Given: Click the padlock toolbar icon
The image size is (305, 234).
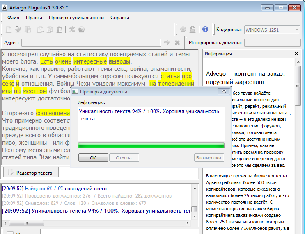Looking at the screenshot, I should 192,30.
